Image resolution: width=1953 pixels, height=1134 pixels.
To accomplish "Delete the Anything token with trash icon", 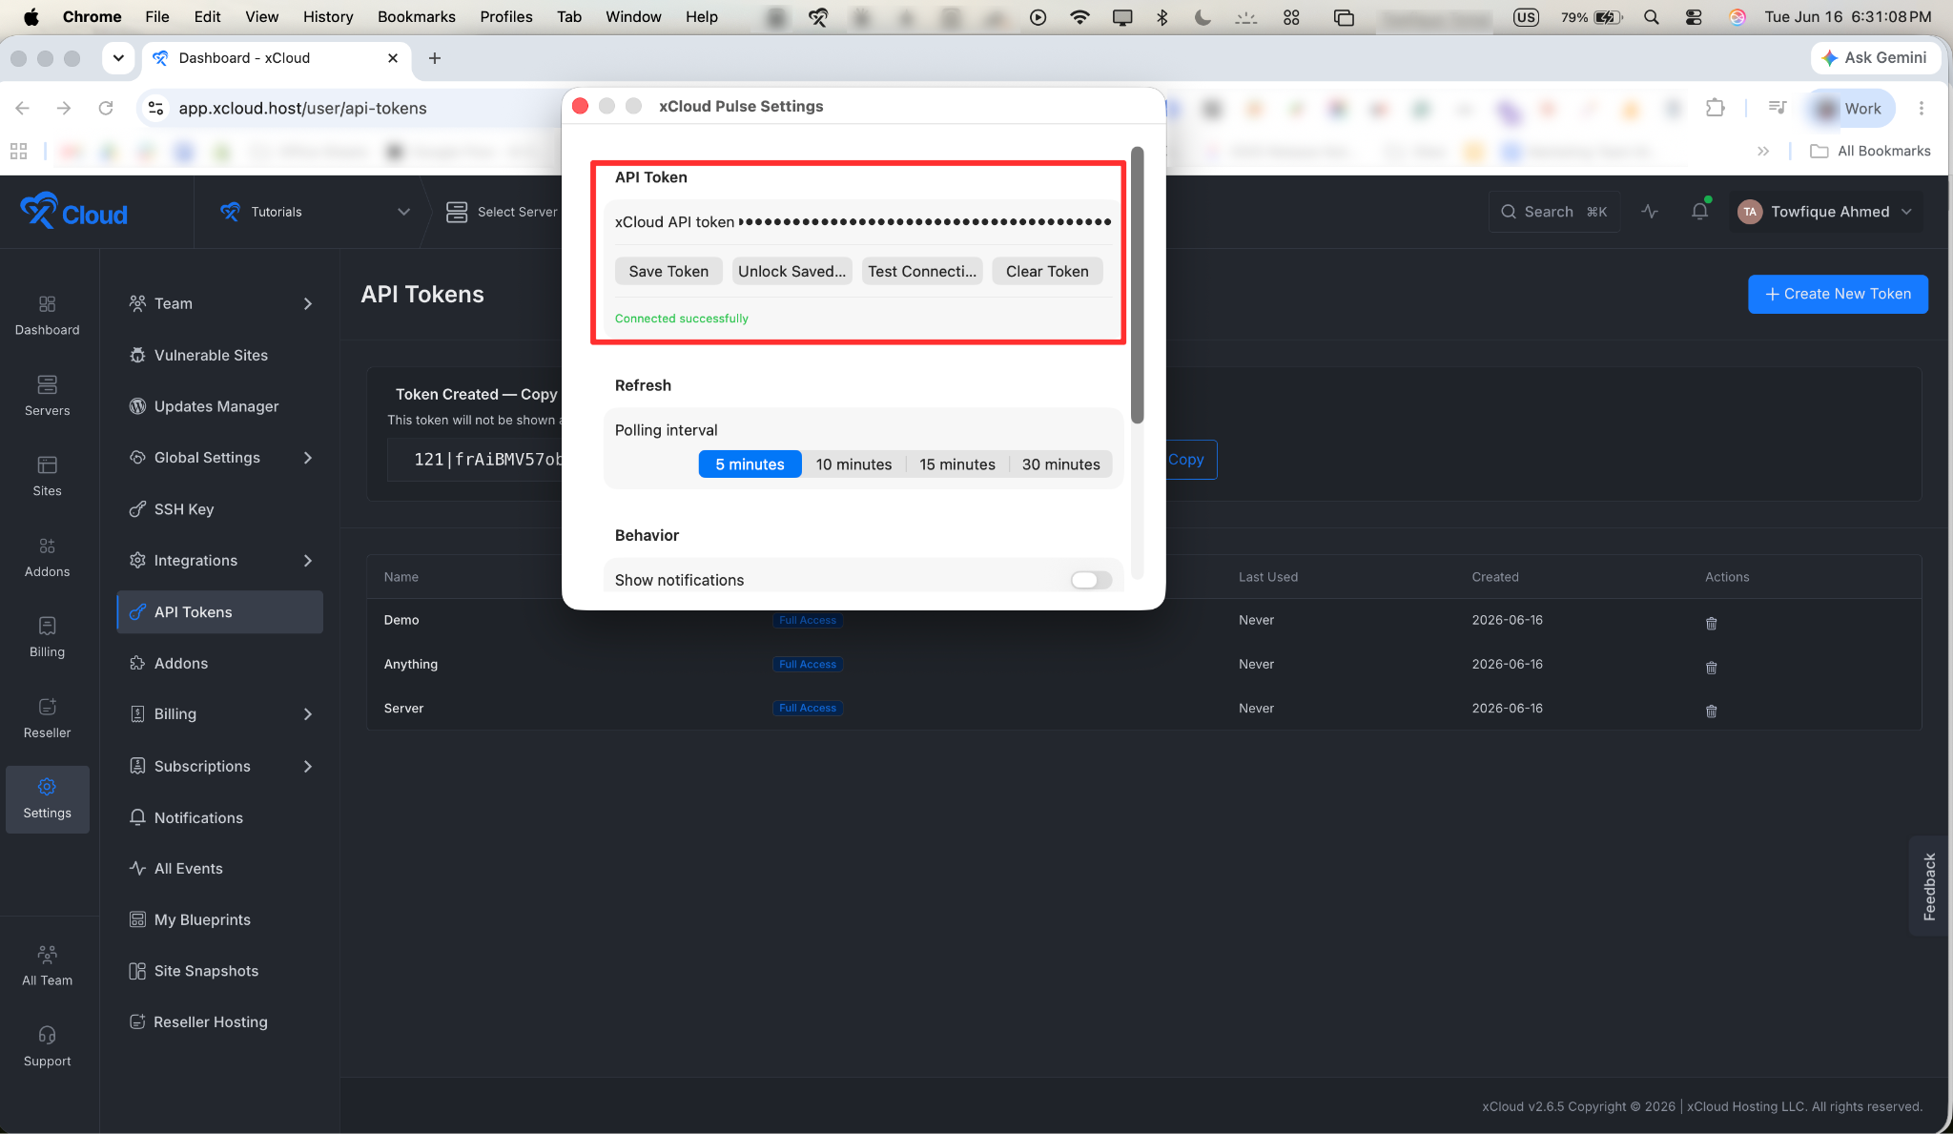I will tap(1711, 667).
